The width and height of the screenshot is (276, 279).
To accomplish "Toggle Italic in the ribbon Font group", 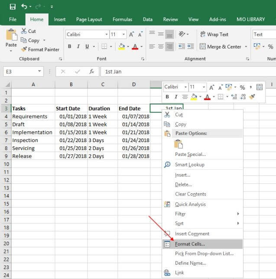I will (x=78, y=47).
